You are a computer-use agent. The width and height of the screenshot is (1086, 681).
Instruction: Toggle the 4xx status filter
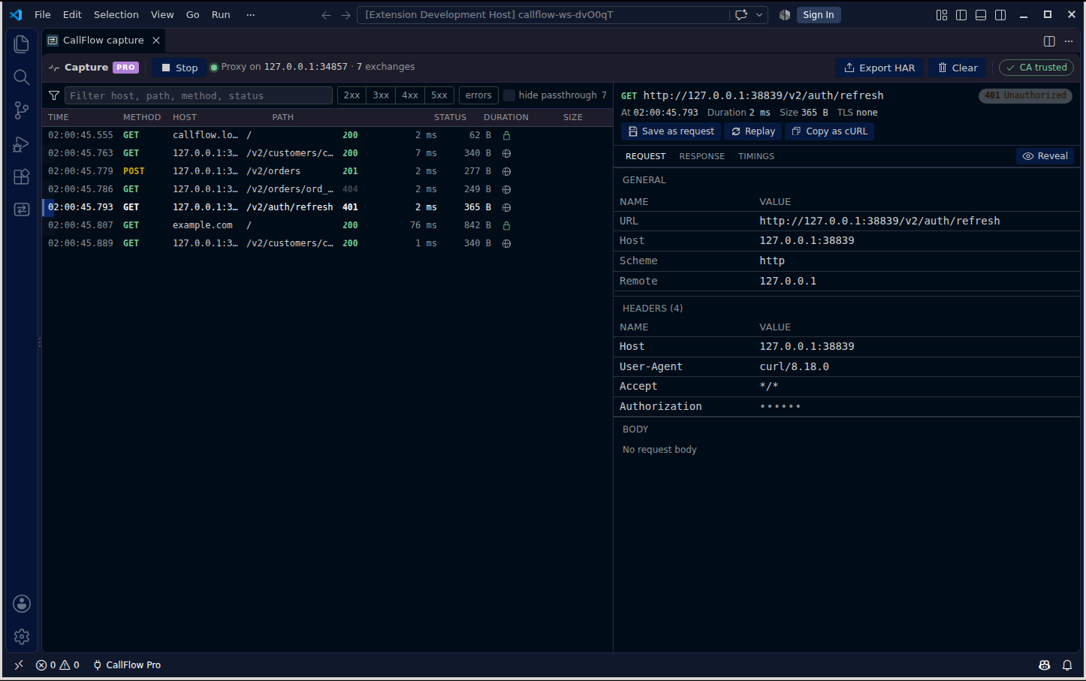[410, 95]
